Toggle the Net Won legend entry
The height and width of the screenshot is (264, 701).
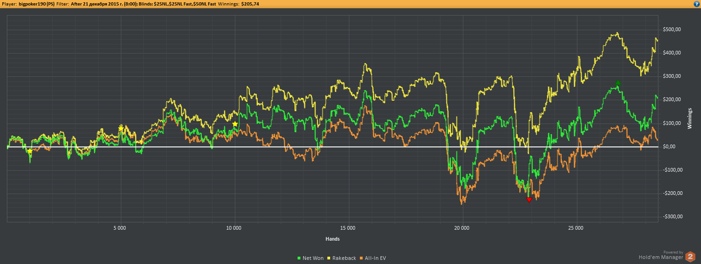(x=310, y=258)
